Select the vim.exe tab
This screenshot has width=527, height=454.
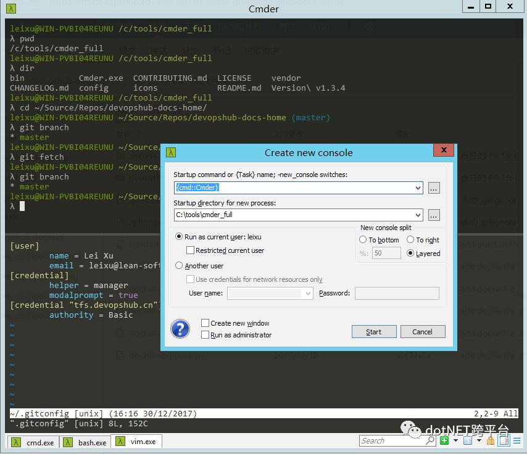click(136, 441)
